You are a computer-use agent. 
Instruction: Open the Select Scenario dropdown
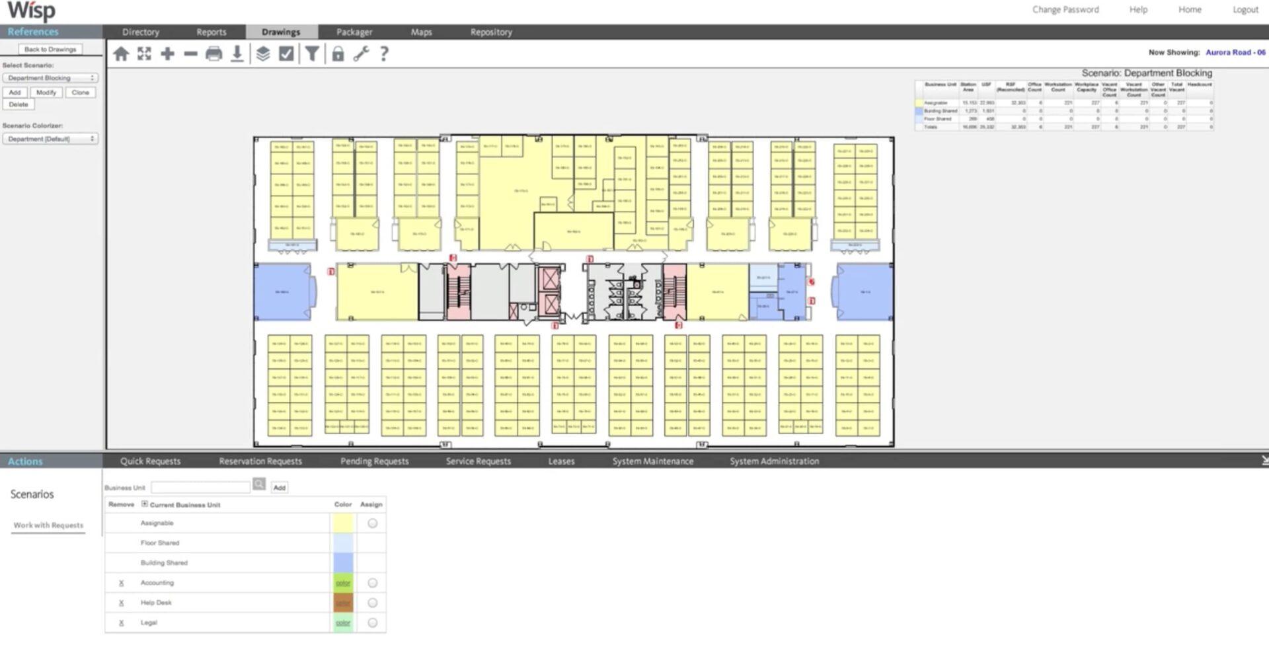click(x=50, y=77)
